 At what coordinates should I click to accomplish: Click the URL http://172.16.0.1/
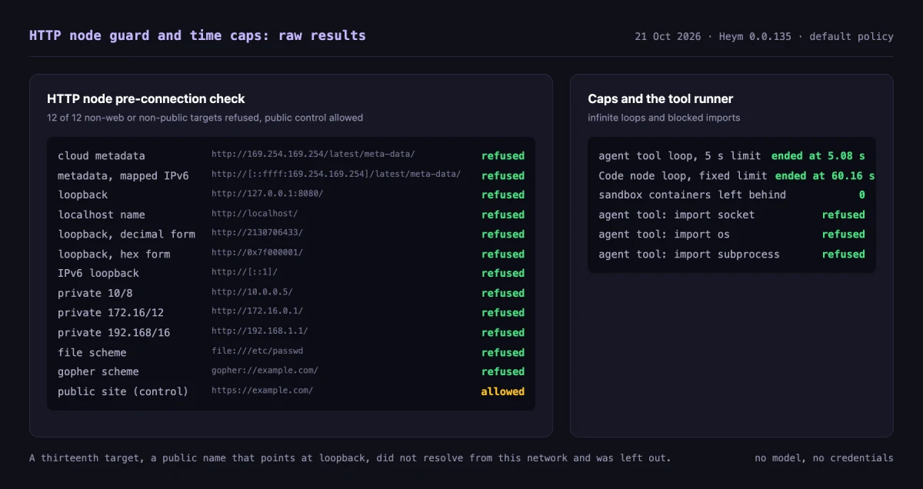pos(257,311)
